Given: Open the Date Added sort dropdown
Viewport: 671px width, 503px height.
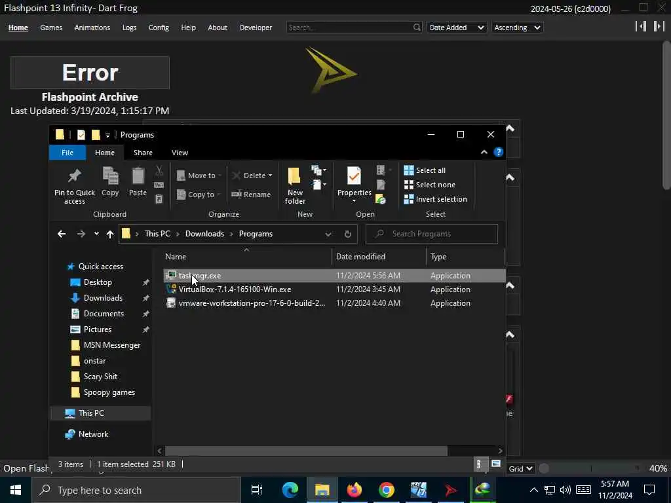Looking at the screenshot, I should coord(457,28).
